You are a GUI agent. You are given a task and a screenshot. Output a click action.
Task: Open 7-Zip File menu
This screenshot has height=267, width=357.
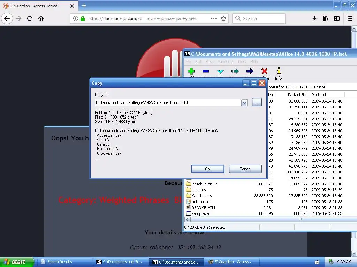pyautogui.click(x=188, y=62)
